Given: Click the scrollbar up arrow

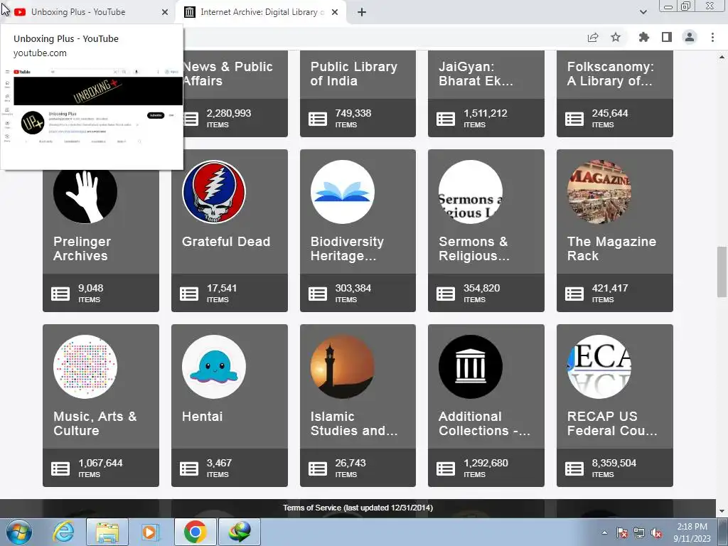Looking at the screenshot, I should [x=722, y=57].
